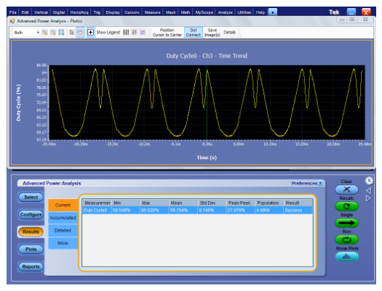Switch to the Current results tab
This screenshot has width=382, height=291.
pyautogui.click(x=63, y=205)
